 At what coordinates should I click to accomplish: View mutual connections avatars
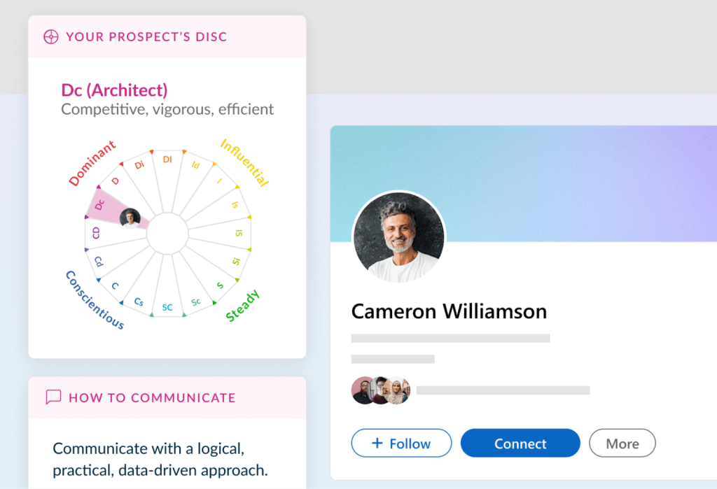(x=380, y=390)
